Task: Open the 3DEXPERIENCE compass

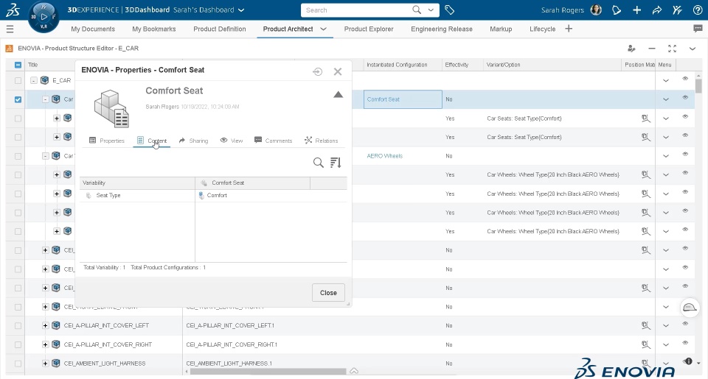Action: click(x=44, y=17)
